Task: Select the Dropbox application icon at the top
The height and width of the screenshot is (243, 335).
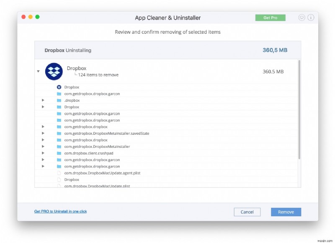Action: click(x=54, y=71)
